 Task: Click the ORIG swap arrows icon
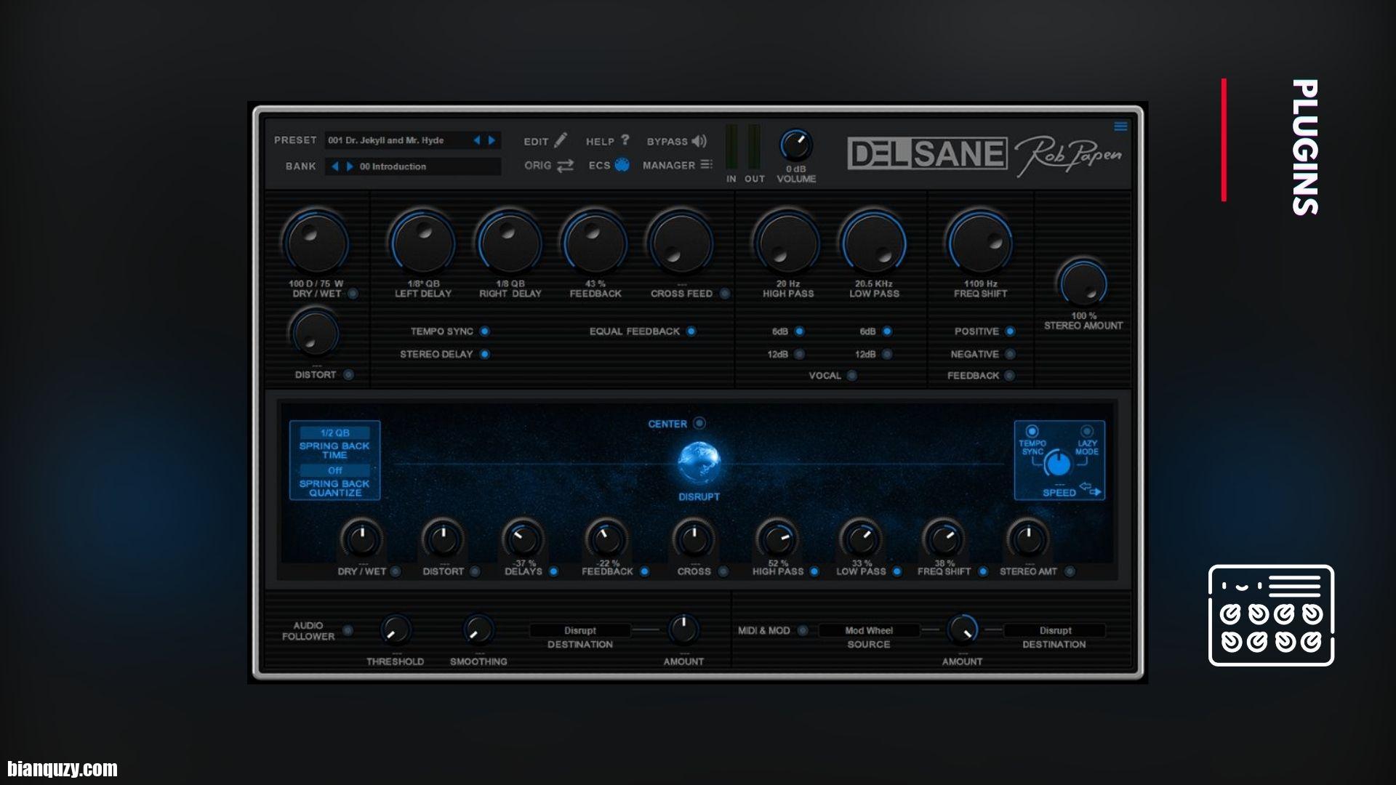coord(565,166)
